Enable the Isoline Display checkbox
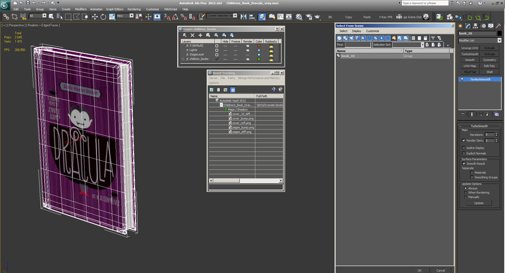The height and width of the screenshot is (273, 505). pos(464,148)
